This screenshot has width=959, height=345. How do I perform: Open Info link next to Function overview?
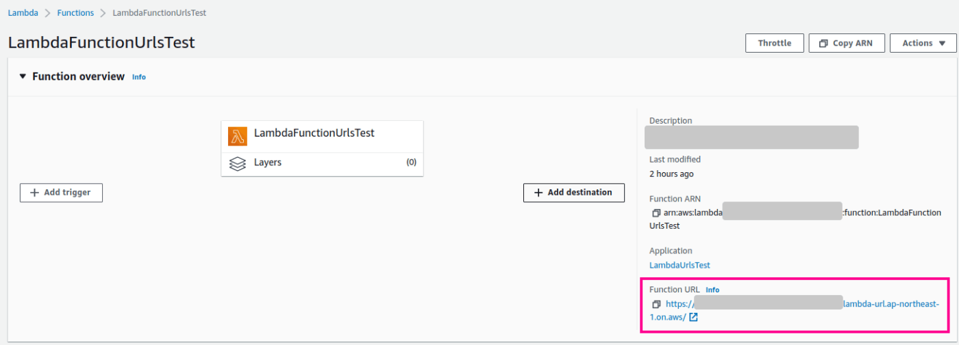[x=139, y=77]
